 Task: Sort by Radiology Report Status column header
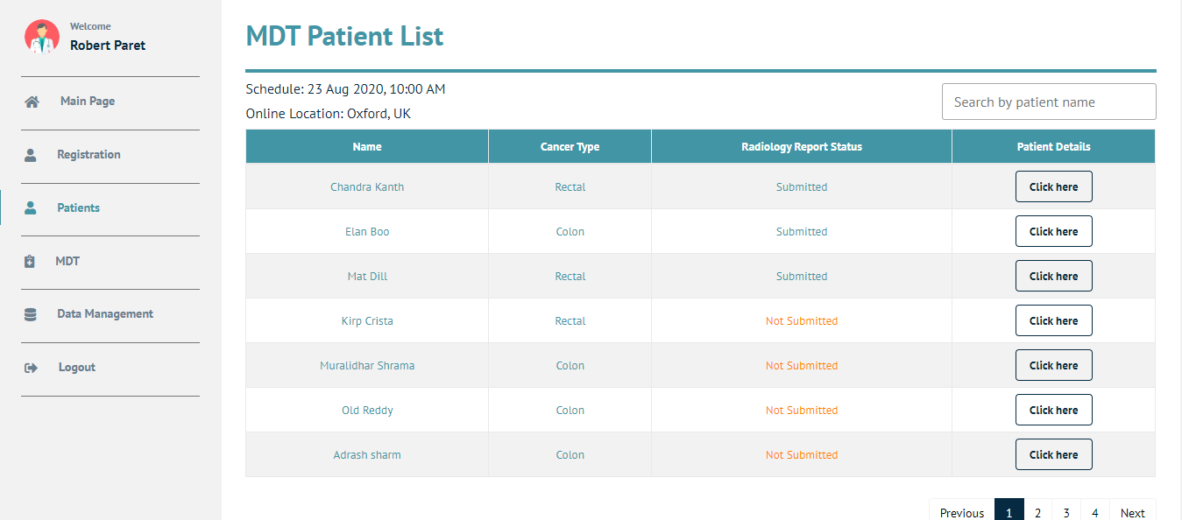pyautogui.click(x=801, y=147)
